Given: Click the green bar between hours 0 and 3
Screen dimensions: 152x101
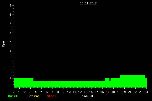Looking at the screenshot, I should (24, 83).
